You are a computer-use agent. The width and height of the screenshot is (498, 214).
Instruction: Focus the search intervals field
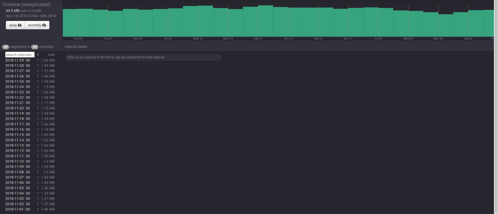coord(20,55)
